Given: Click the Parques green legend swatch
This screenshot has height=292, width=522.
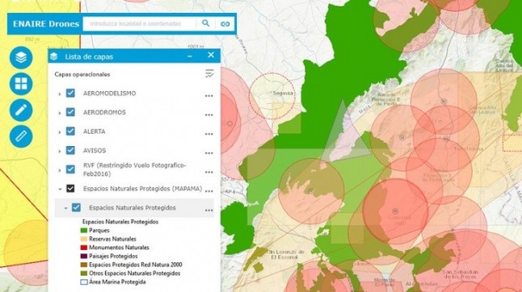Looking at the screenshot, I should (84, 230).
